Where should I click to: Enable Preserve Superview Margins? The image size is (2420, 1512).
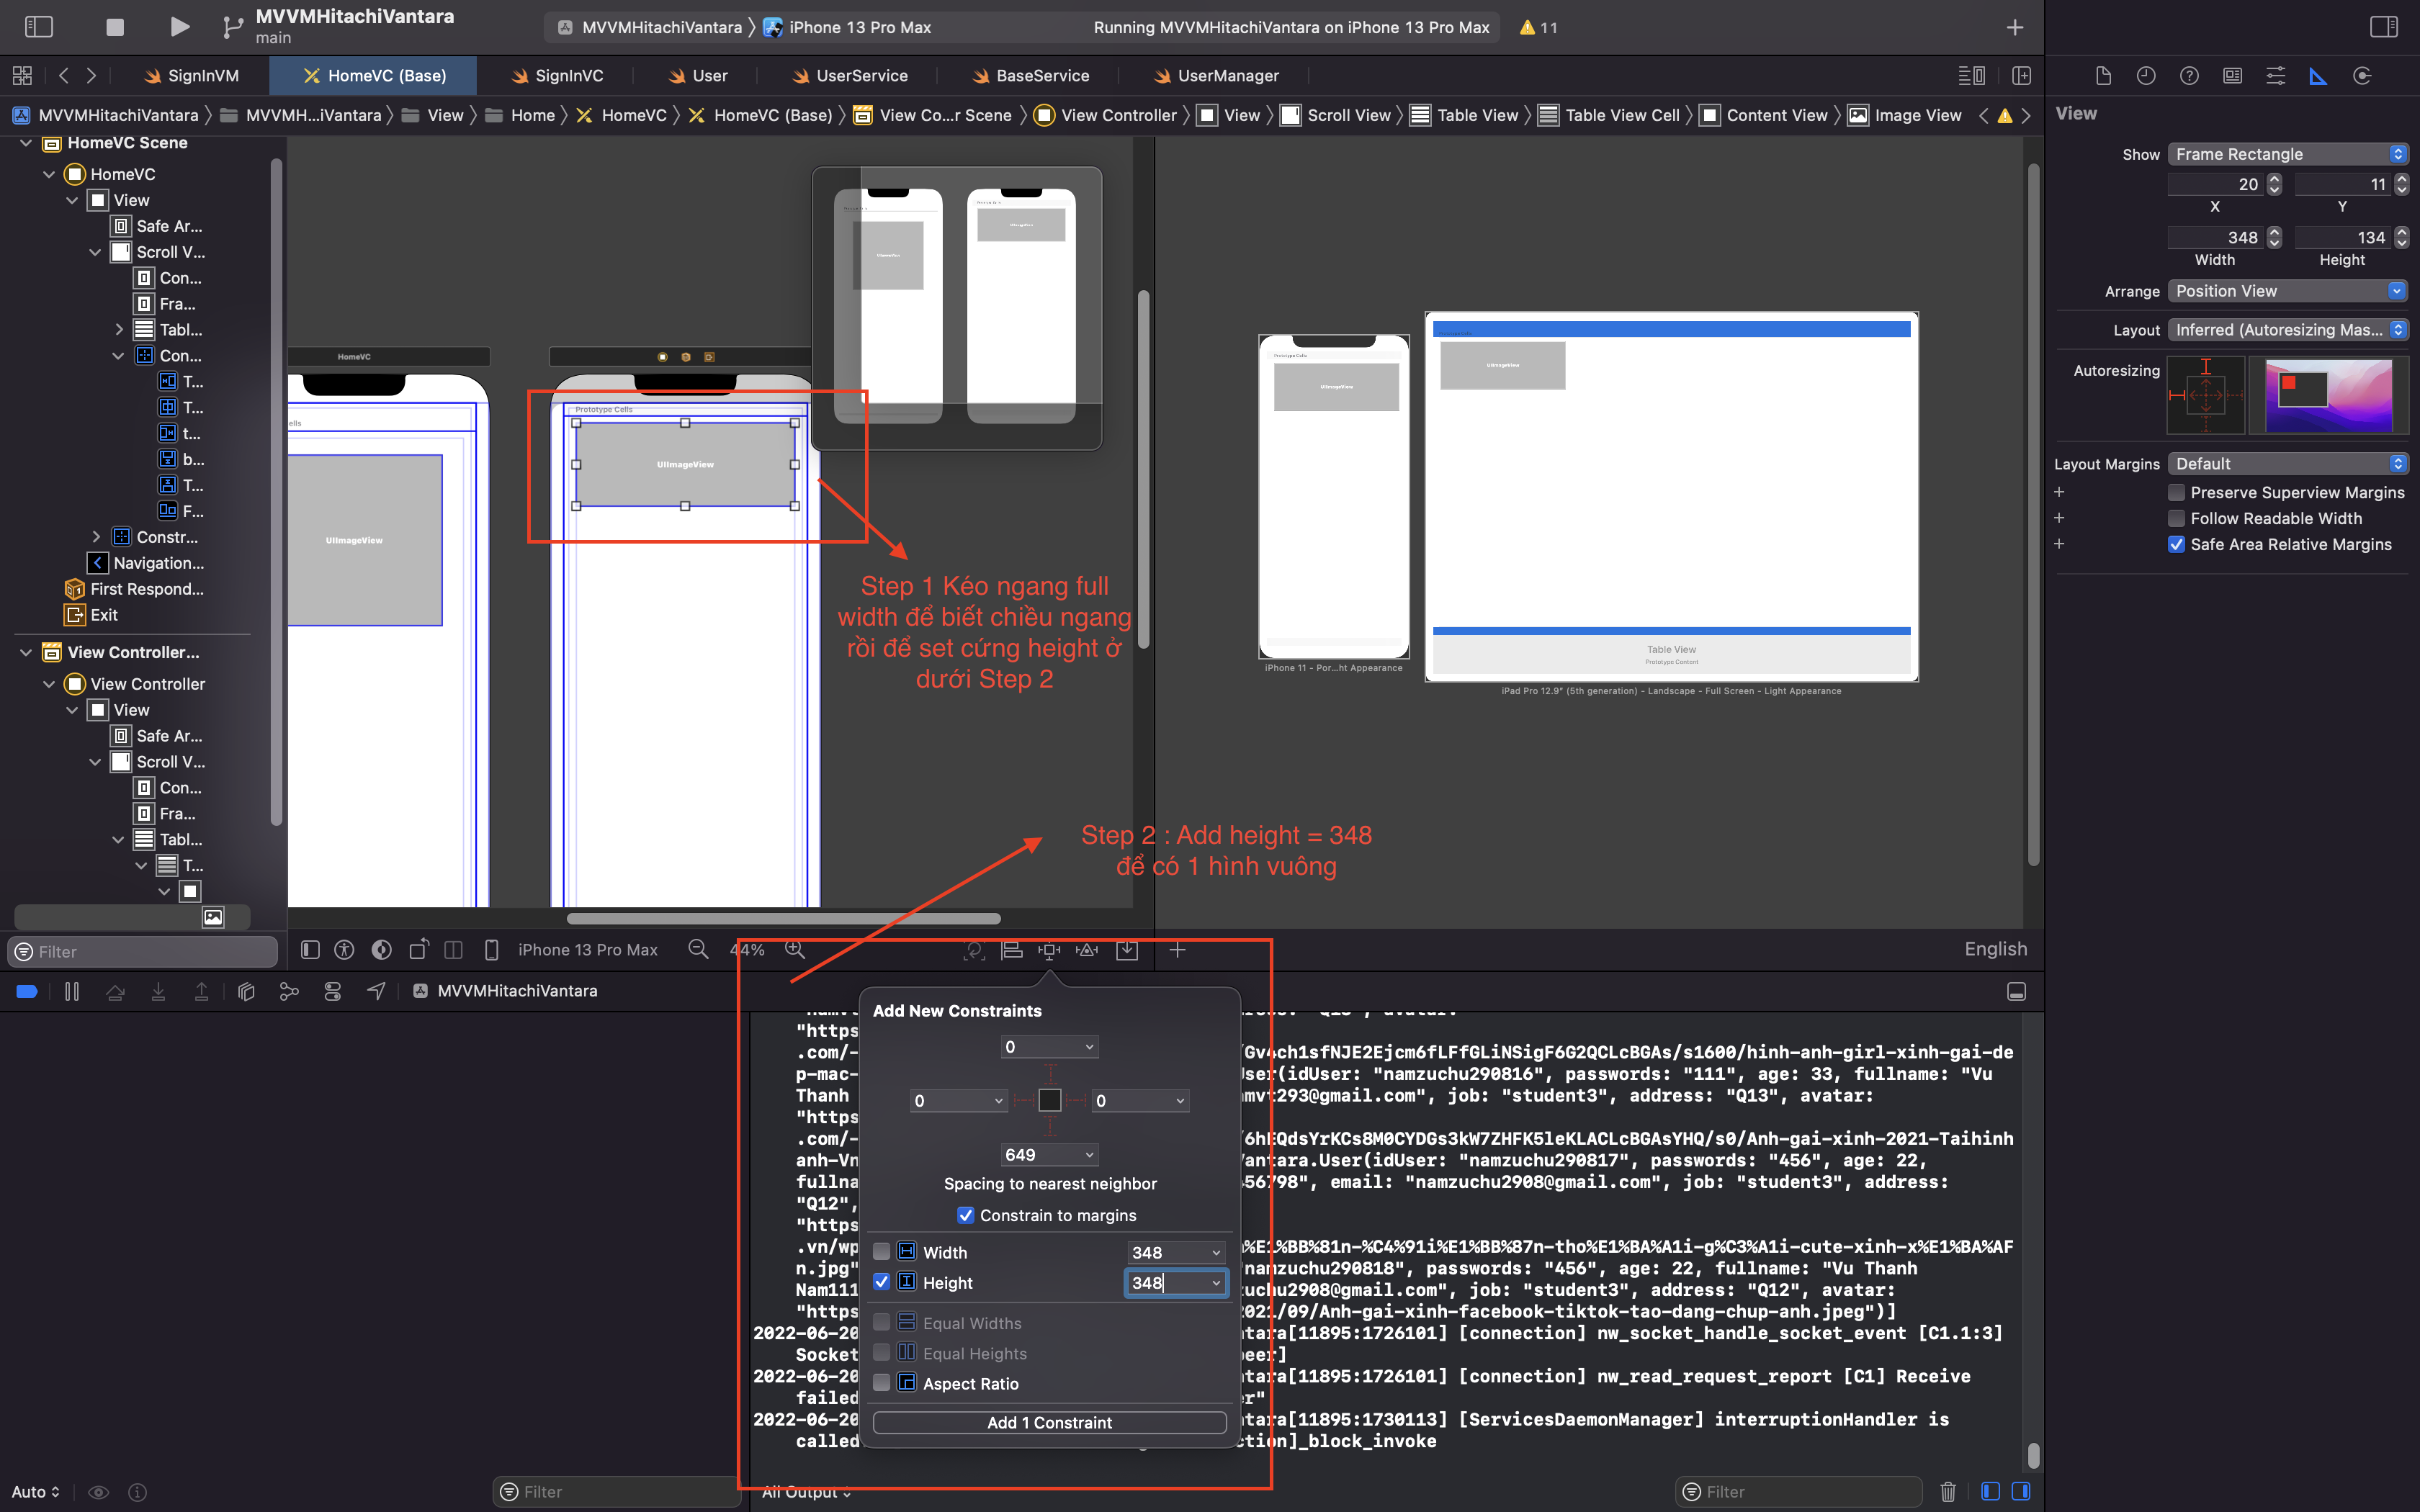2176,492
